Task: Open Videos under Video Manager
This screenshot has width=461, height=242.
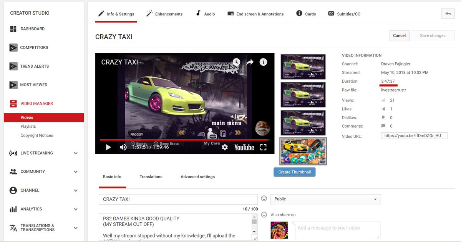Action: [x=44, y=117]
